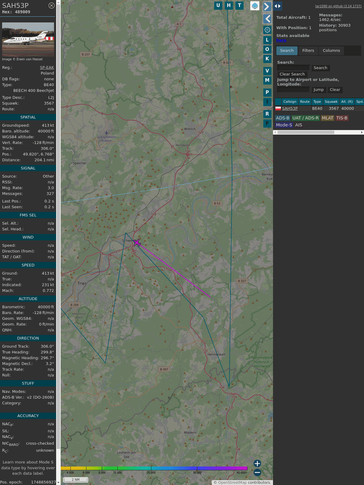Click the H map toggle button
The width and height of the screenshot is (364, 485).
[229, 5]
